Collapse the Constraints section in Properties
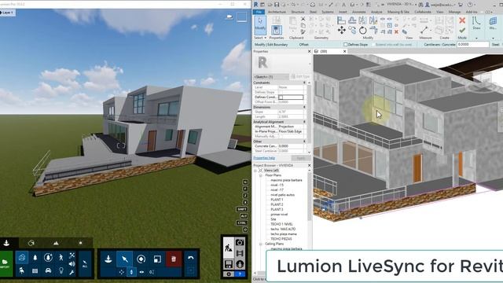This screenshot has height=283, width=503. 304,83
